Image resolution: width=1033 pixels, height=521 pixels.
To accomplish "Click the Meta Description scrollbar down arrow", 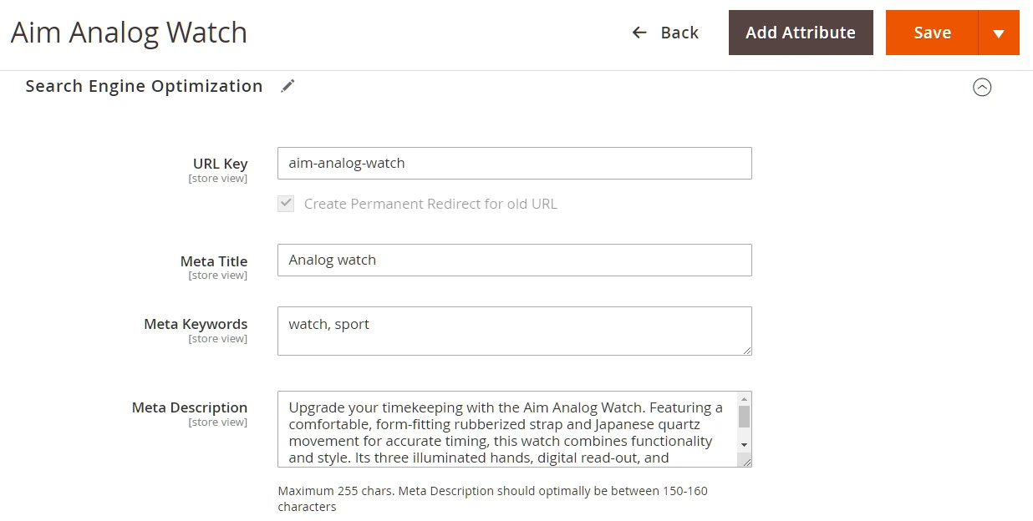I will [x=744, y=445].
